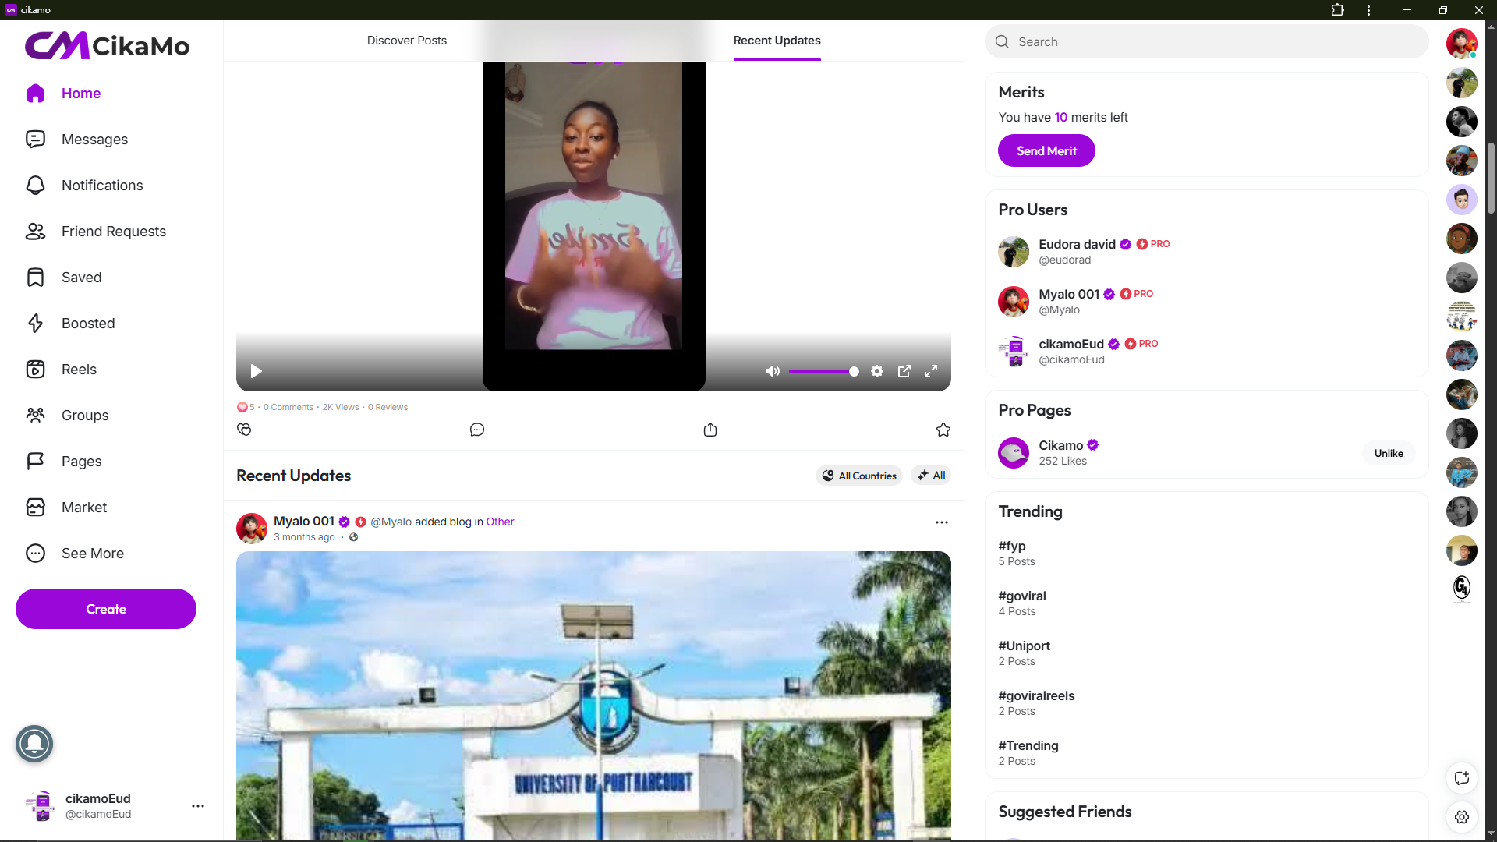Open Reels from the sidebar
This screenshot has height=842, width=1497.
(79, 370)
